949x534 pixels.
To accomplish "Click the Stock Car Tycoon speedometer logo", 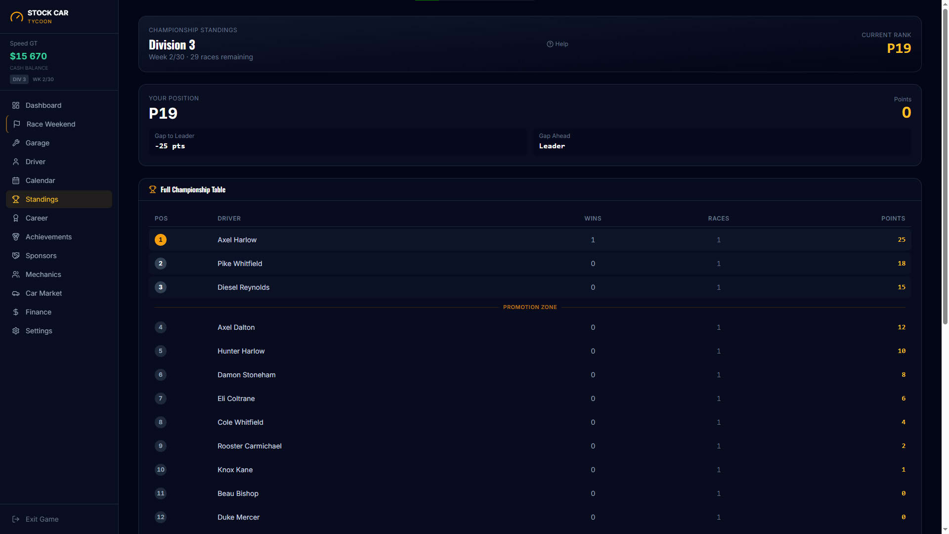I will [17, 17].
